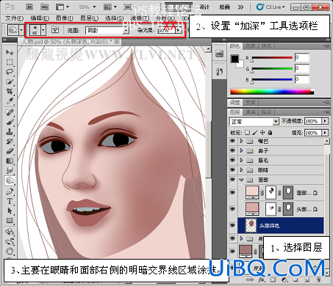333x286 pixels.
Task: Open the 文件(F) menu
Action: pos(15,18)
